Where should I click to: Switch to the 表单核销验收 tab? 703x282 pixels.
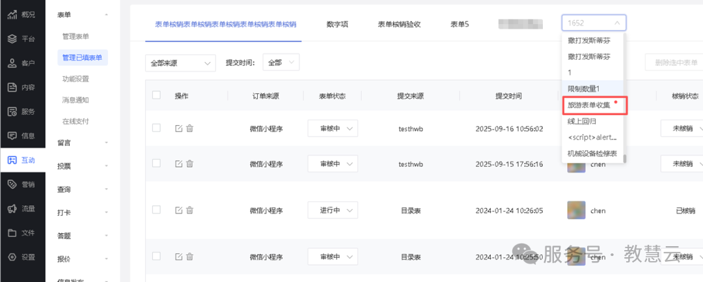[399, 24]
